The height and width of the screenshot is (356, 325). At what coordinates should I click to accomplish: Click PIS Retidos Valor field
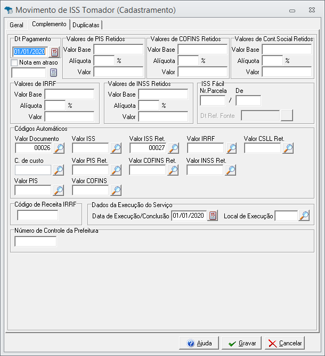click(x=118, y=72)
